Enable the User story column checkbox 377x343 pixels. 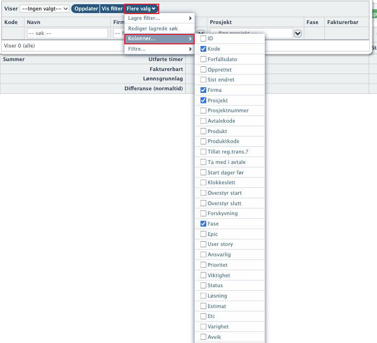204,244
